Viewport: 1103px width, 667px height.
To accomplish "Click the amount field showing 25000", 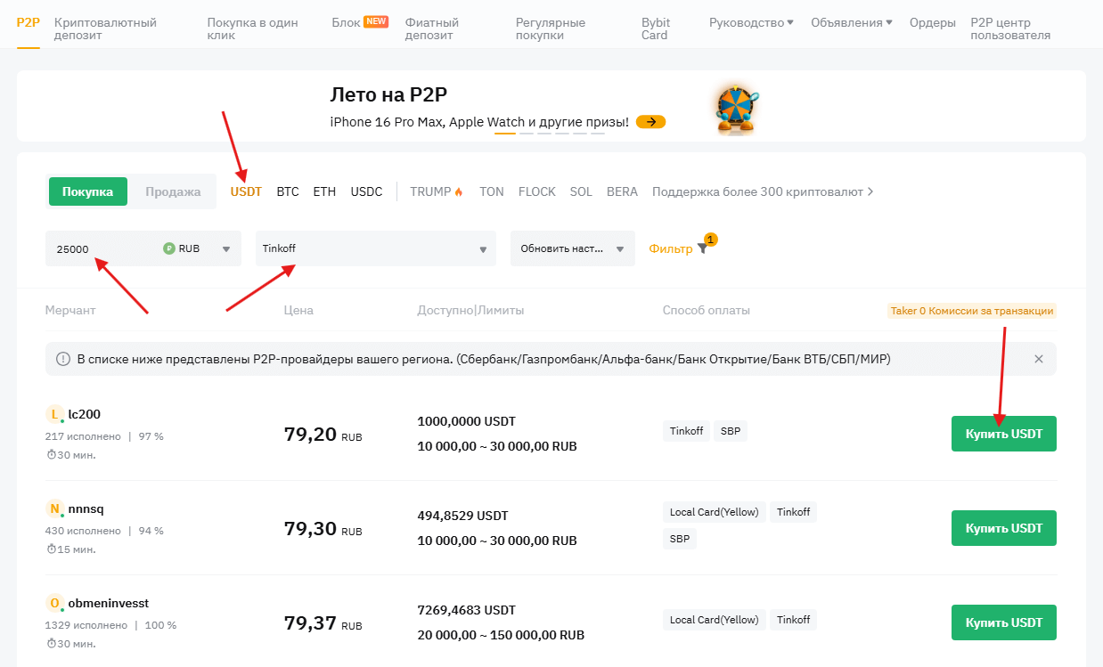I will (x=102, y=249).
